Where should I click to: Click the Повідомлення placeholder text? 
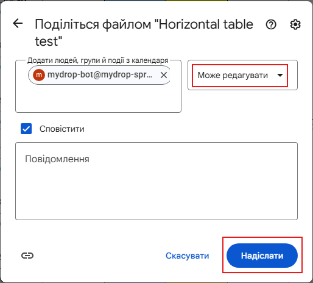(x=57, y=159)
